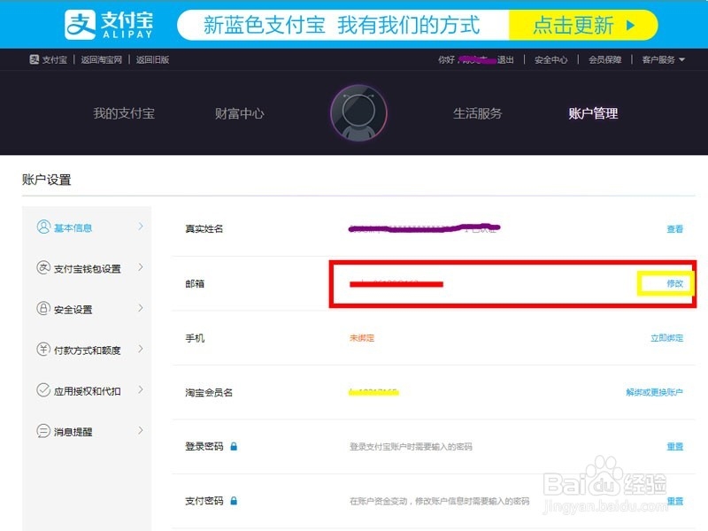This screenshot has height=531, width=708.
Task: Click the orange 未绑定 status text
Action: [x=362, y=338]
